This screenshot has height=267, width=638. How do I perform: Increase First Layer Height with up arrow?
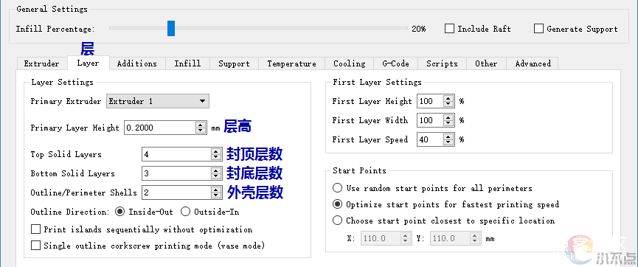448,98
